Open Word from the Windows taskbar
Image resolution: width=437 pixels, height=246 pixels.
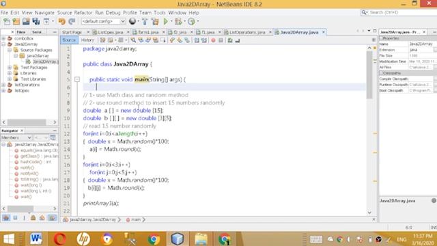coord(36,238)
